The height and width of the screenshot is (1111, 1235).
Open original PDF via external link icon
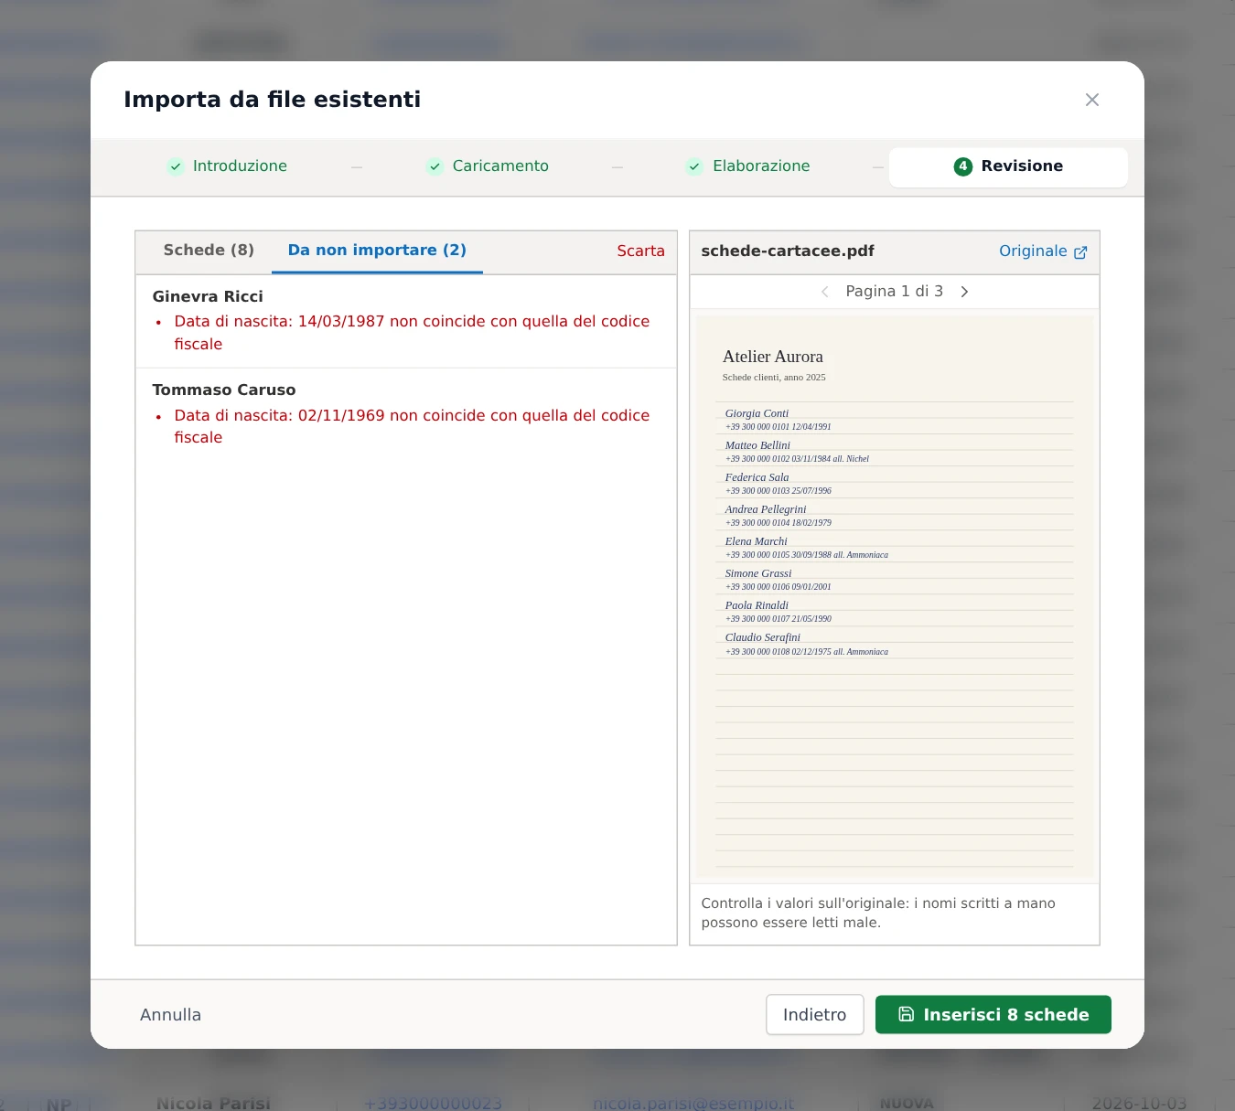pos(1080,252)
